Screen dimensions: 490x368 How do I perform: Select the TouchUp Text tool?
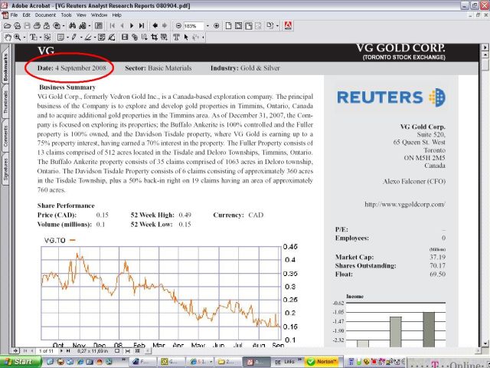point(176,38)
